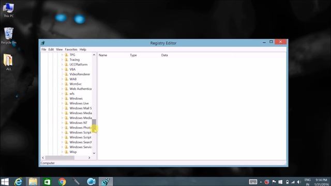Image resolution: width=331 pixels, height=186 pixels.
Task: Click the Registry Editor taskbar icon
Action: [x=106, y=181]
